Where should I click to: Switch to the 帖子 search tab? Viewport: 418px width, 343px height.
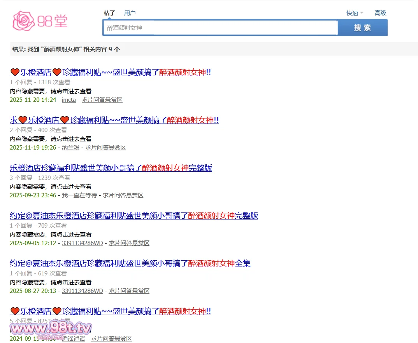(109, 13)
